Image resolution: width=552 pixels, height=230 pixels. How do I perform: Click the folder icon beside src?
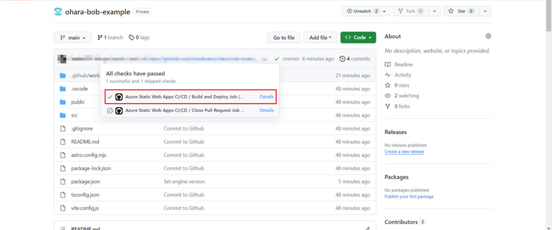tap(63, 115)
